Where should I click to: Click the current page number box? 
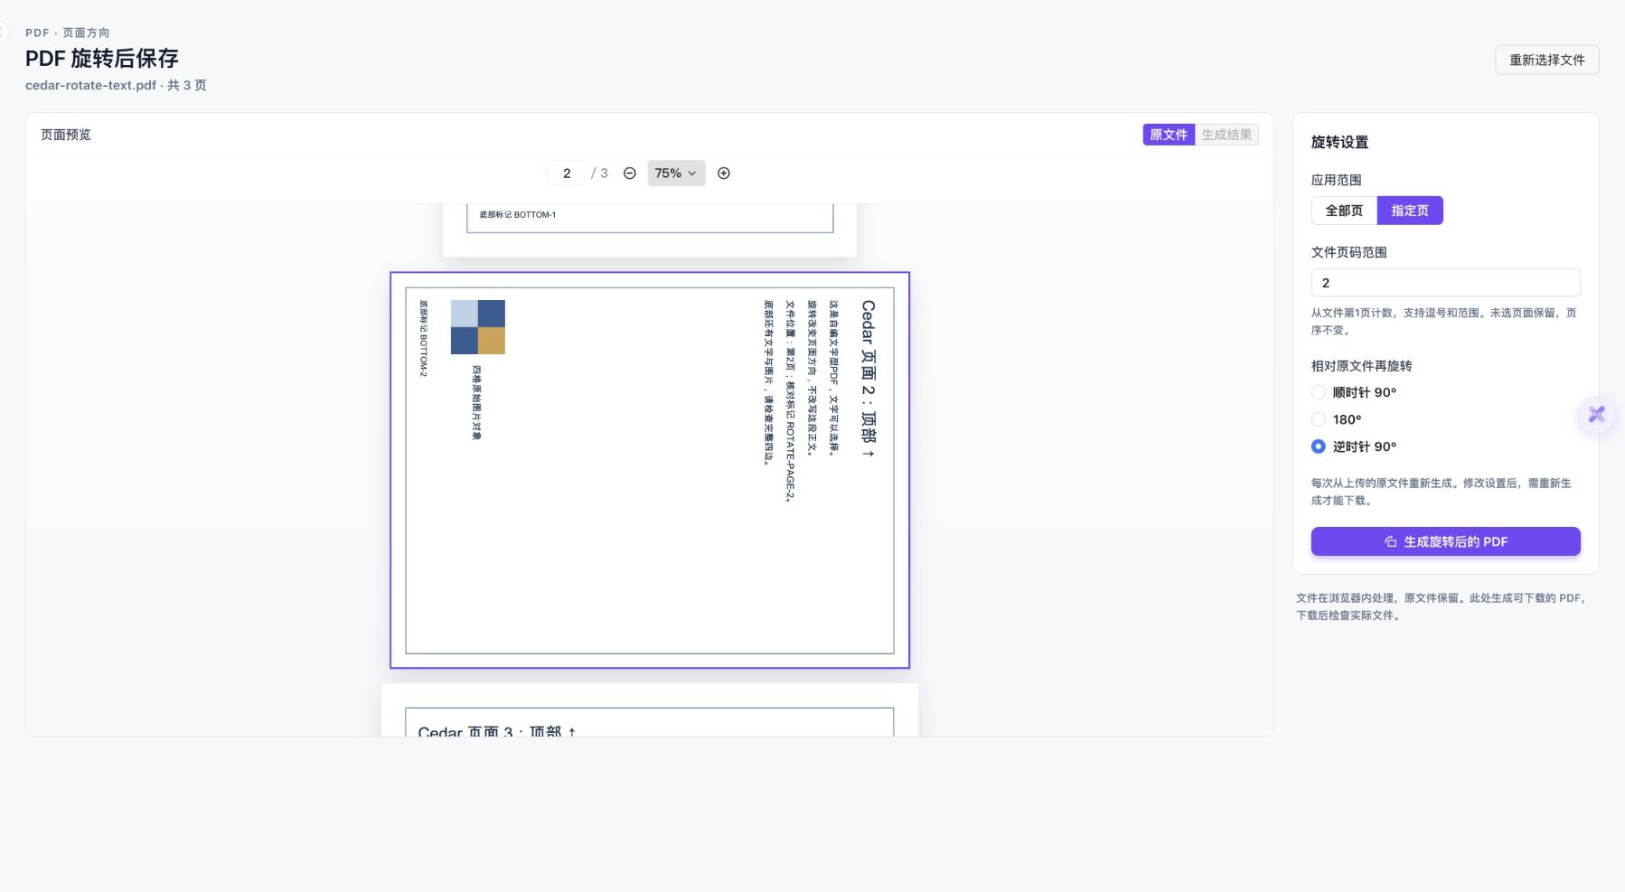(567, 174)
